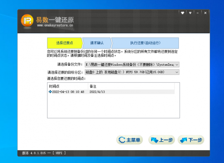Expand the target partition dropdown arrow
The image size is (224, 163).
(177, 72)
